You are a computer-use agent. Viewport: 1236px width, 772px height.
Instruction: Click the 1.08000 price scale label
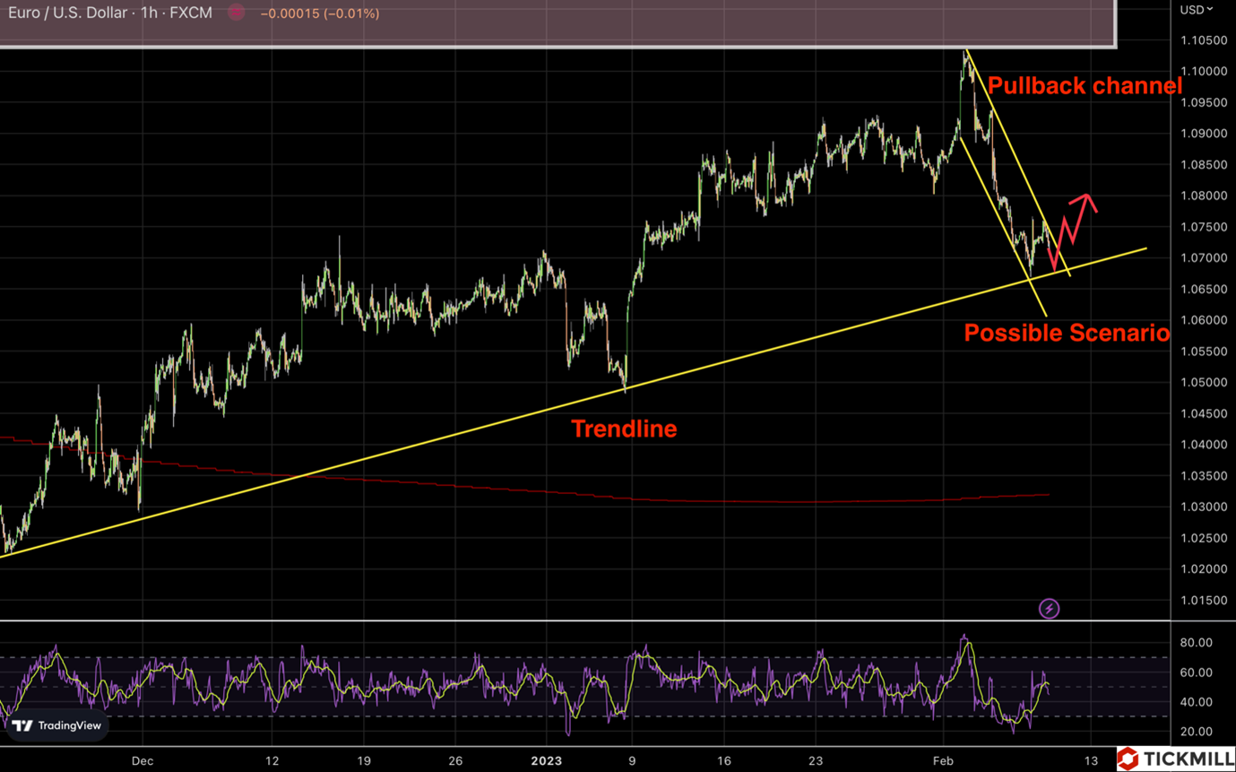1203,195
